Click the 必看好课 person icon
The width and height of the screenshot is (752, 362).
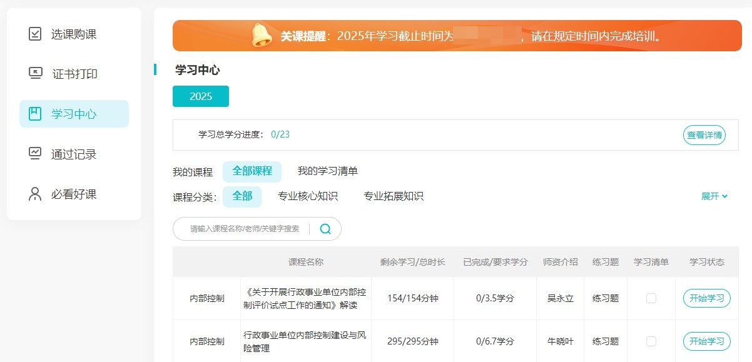coord(36,194)
